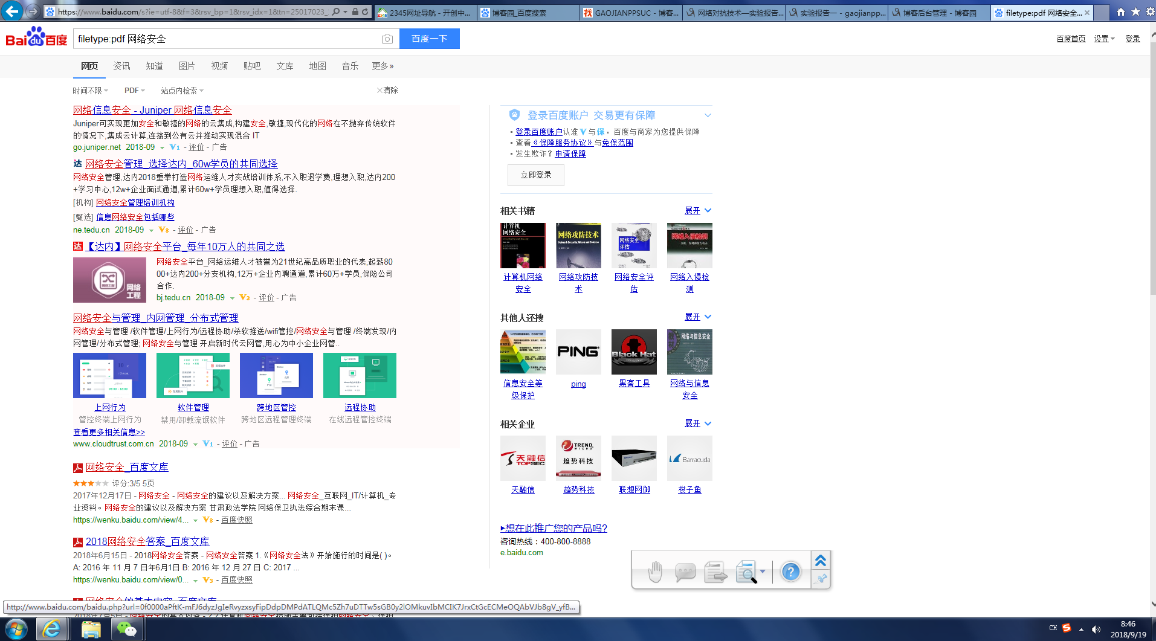Viewport: 1156px width, 641px height.
Task: Open the IE home page icon
Action: (1121, 11)
